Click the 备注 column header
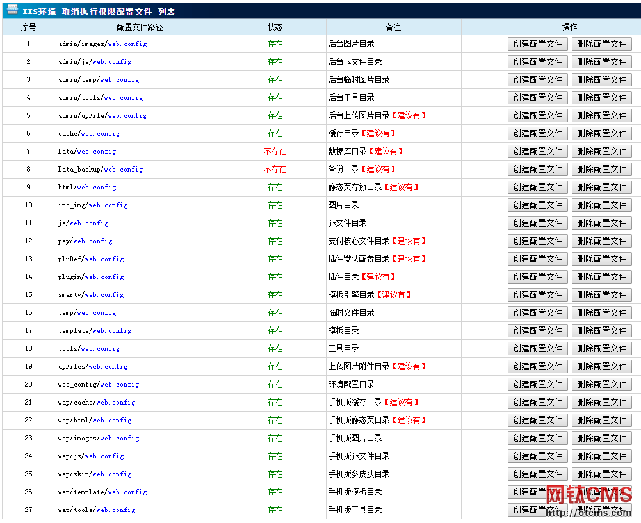This screenshot has height=523, width=641. pos(393,27)
